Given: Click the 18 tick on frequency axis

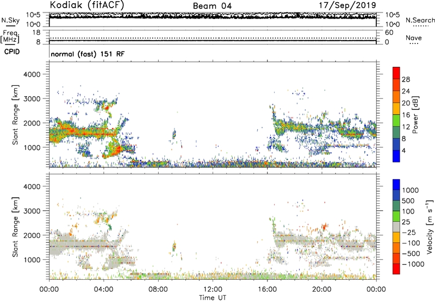Looking at the screenshot, I should [36, 33].
